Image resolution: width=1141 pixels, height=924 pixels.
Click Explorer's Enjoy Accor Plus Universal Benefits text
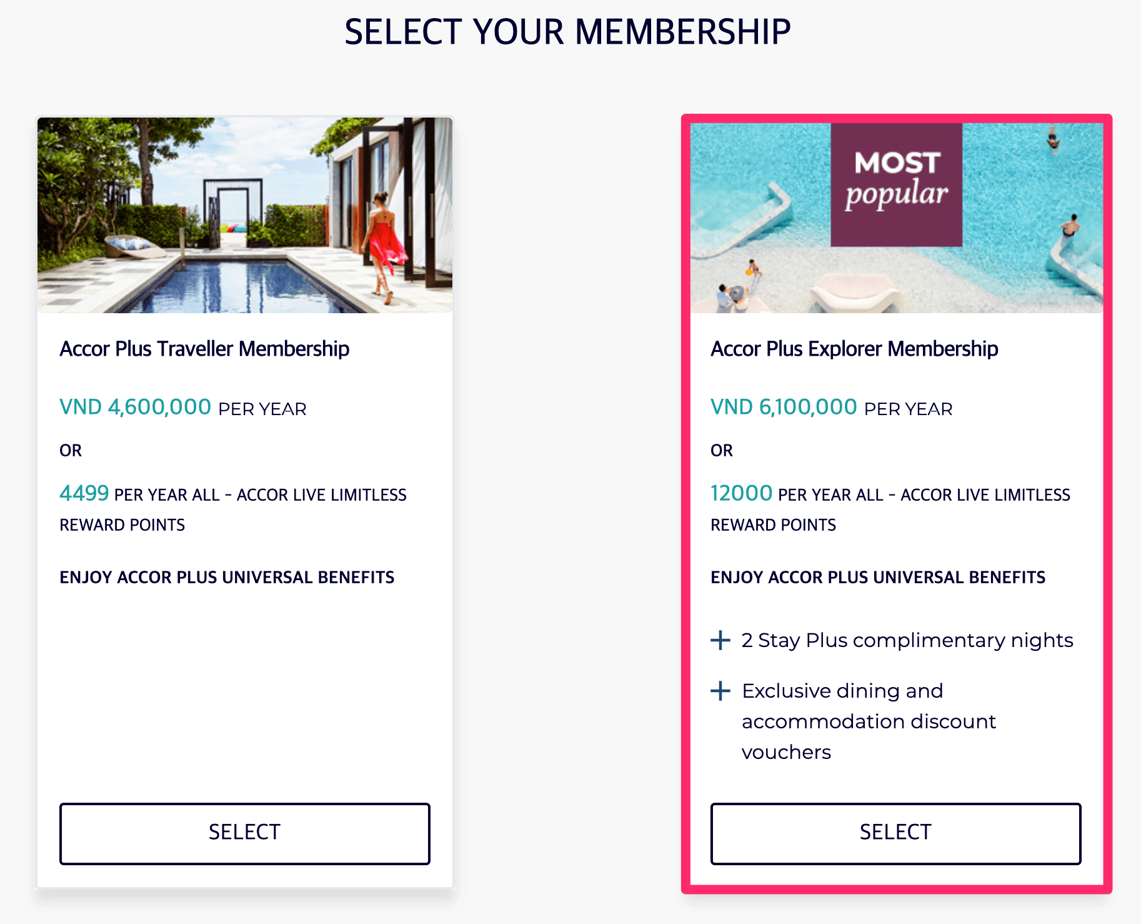point(878,577)
